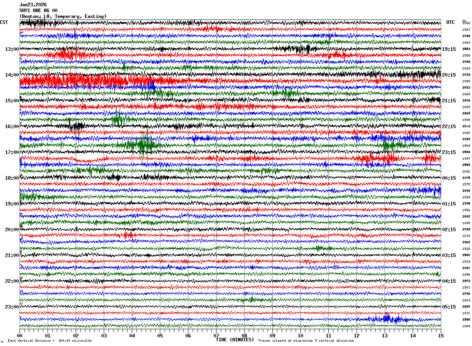The image size is (472, 346).
Task: Click the 22:00 CST row label
Action: tap(12, 281)
